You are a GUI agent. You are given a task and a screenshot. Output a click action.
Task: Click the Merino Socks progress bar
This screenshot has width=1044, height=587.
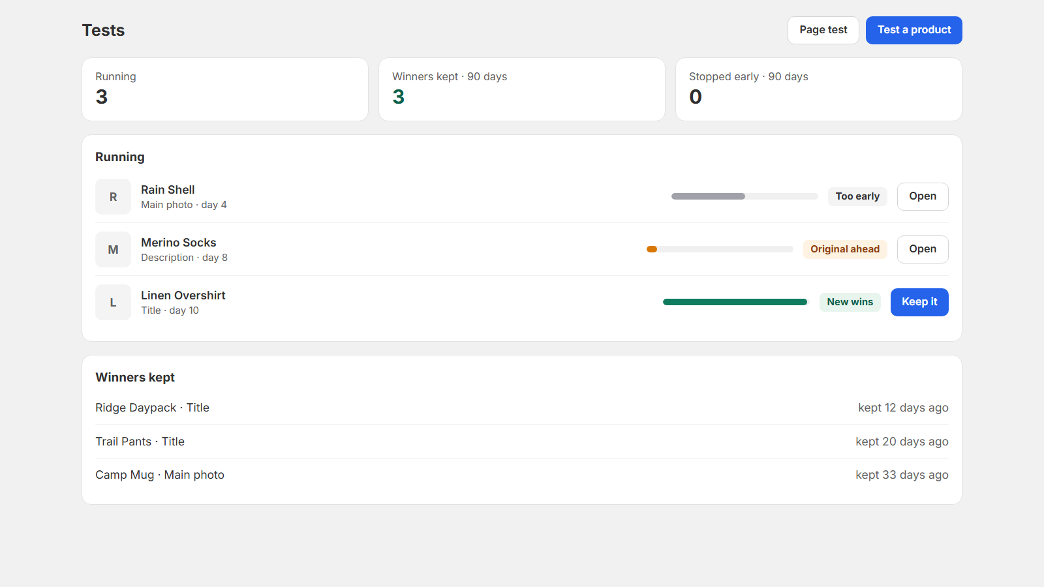720,249
